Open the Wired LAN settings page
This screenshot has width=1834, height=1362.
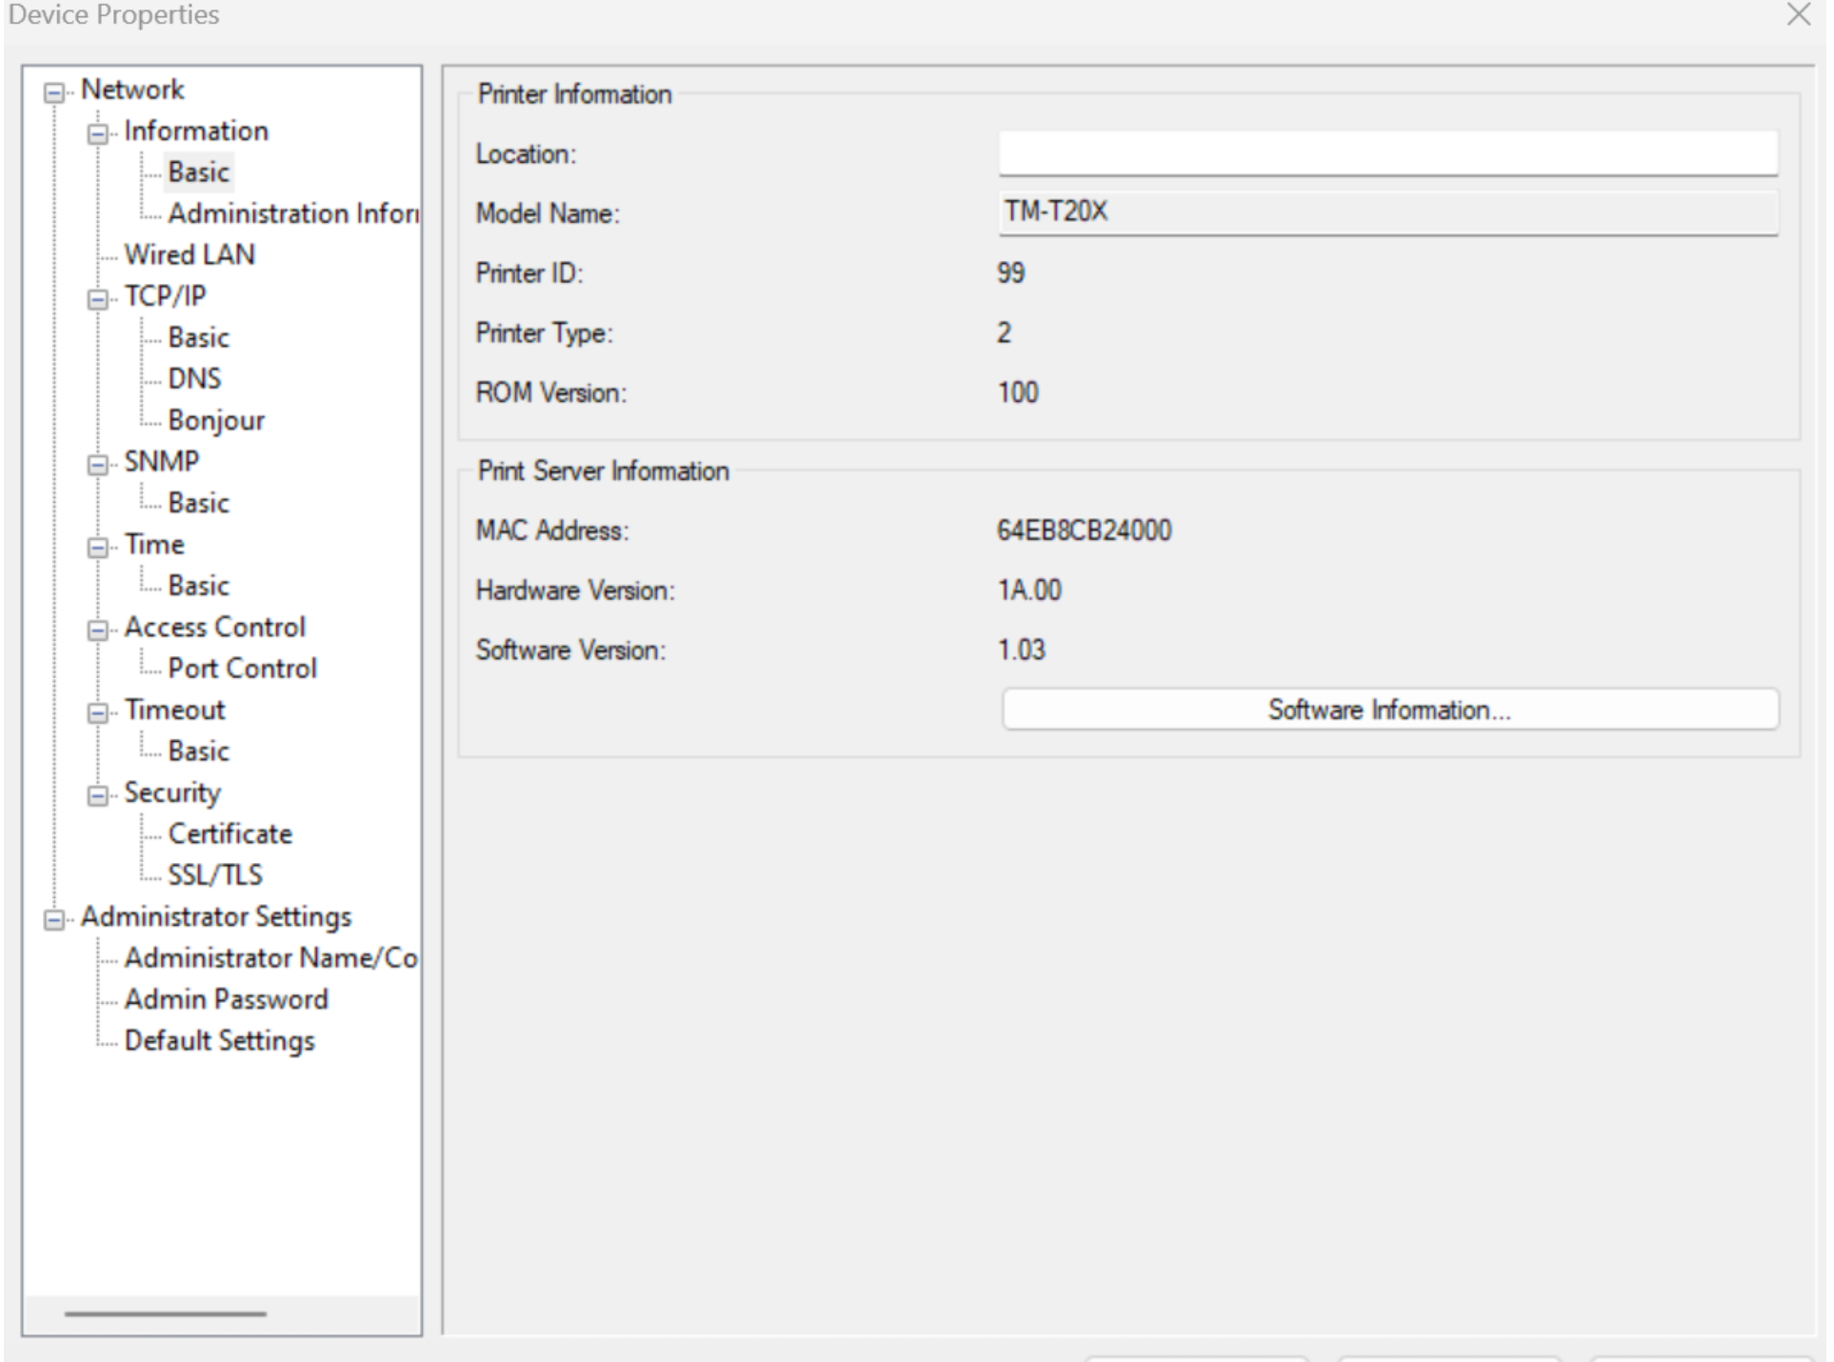[x=189, y=254]
